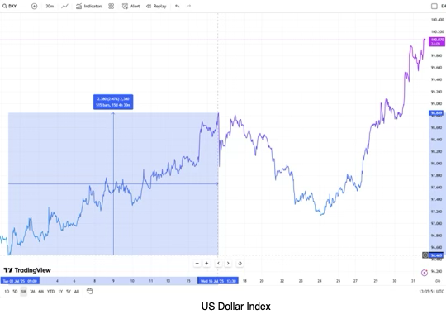Viewport: 446px width, 319px height.
Task: Open the UTC timezone clock menu
Action: [431, 292]
